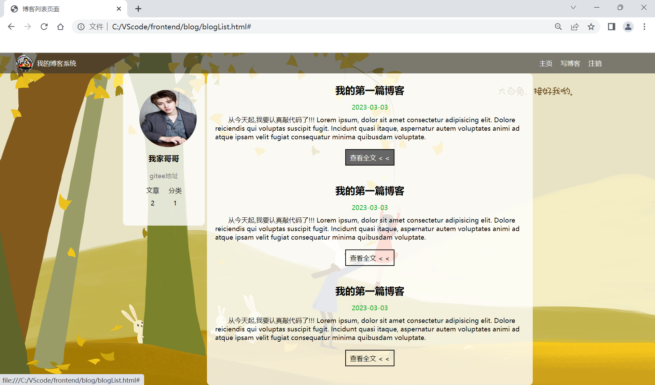
Task: Click the article count 2
Action: 153,203
